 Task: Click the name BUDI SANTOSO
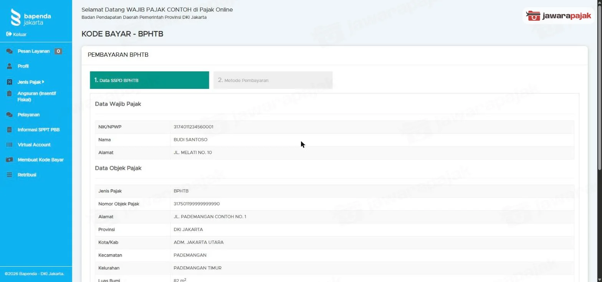coord(190,140)
